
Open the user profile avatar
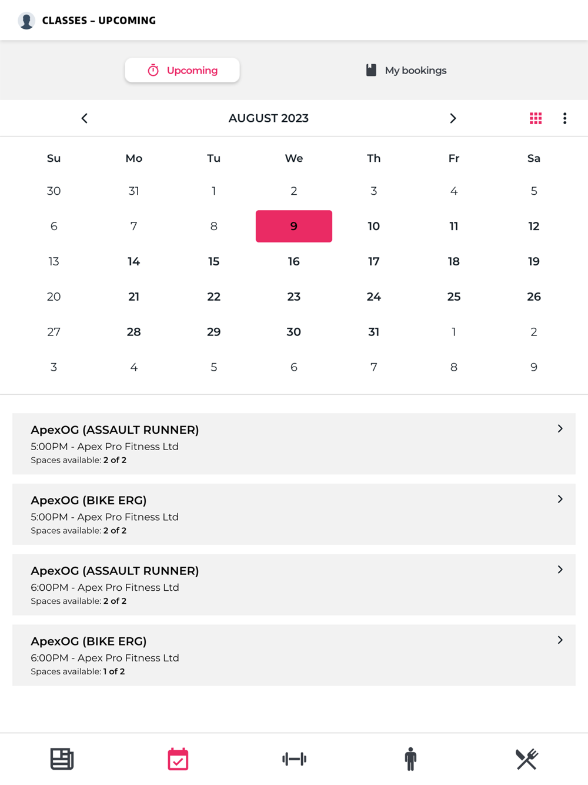click(26, 21)
